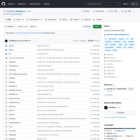Viewport: 140px width, 140px height.
Task: Open the run.c file
Action: tap(10, 127)
